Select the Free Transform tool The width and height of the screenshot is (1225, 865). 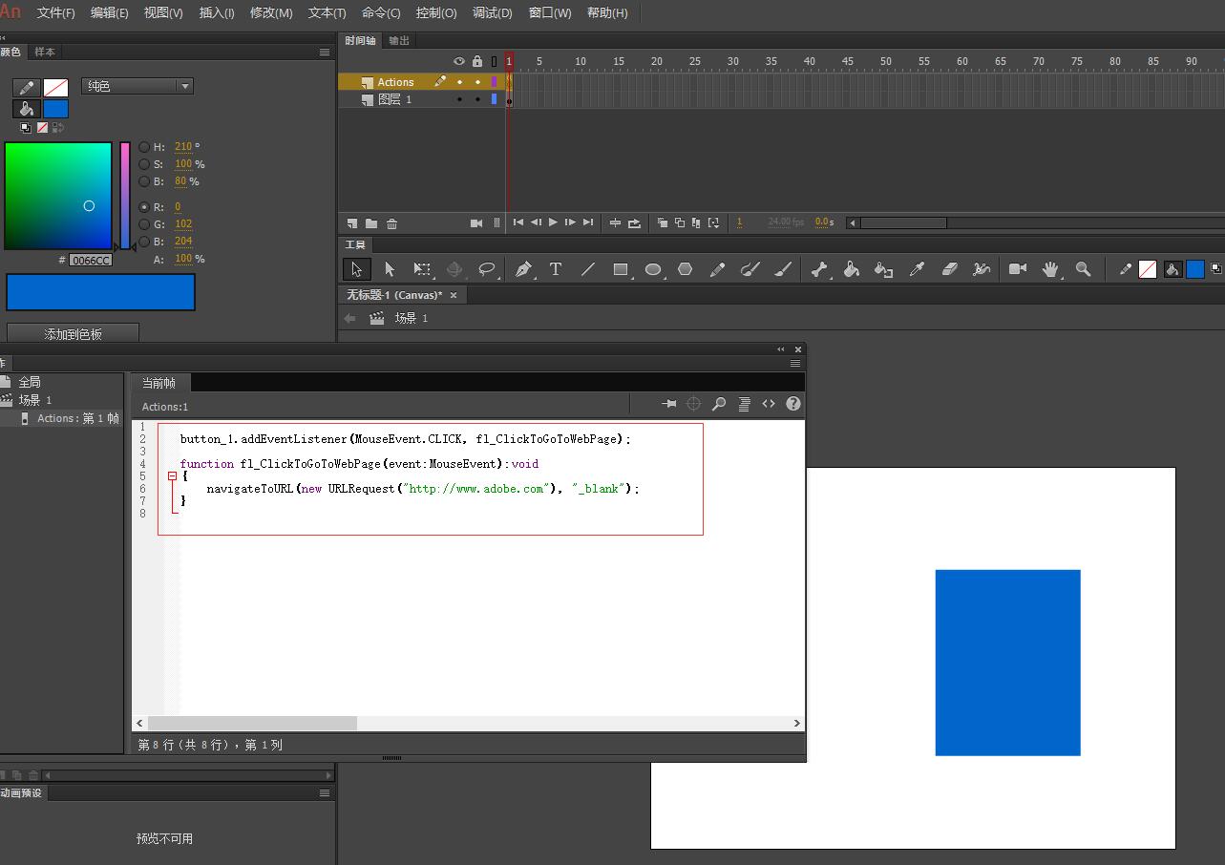coord(422,269)
